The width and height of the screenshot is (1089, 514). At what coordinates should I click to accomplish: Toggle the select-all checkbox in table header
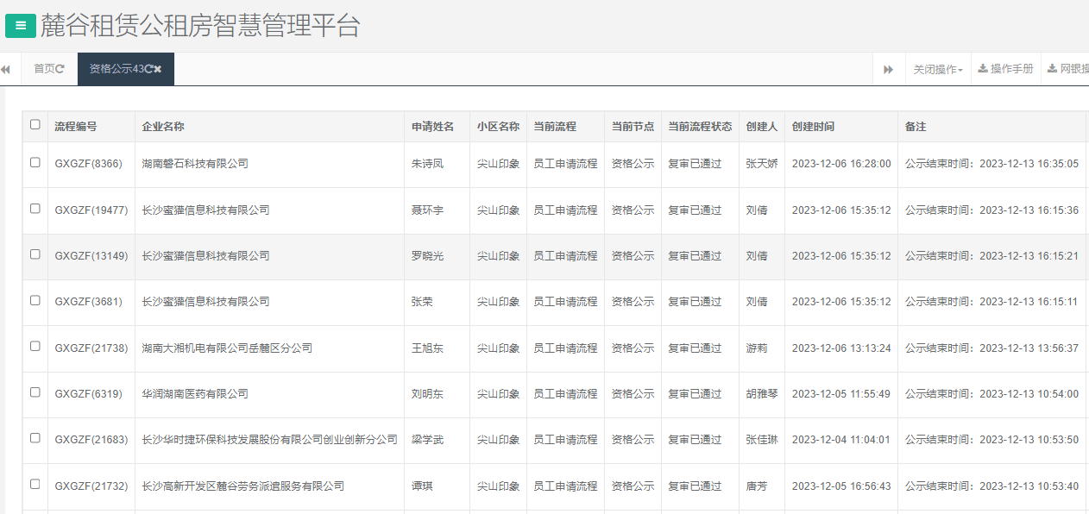[35, 125]
